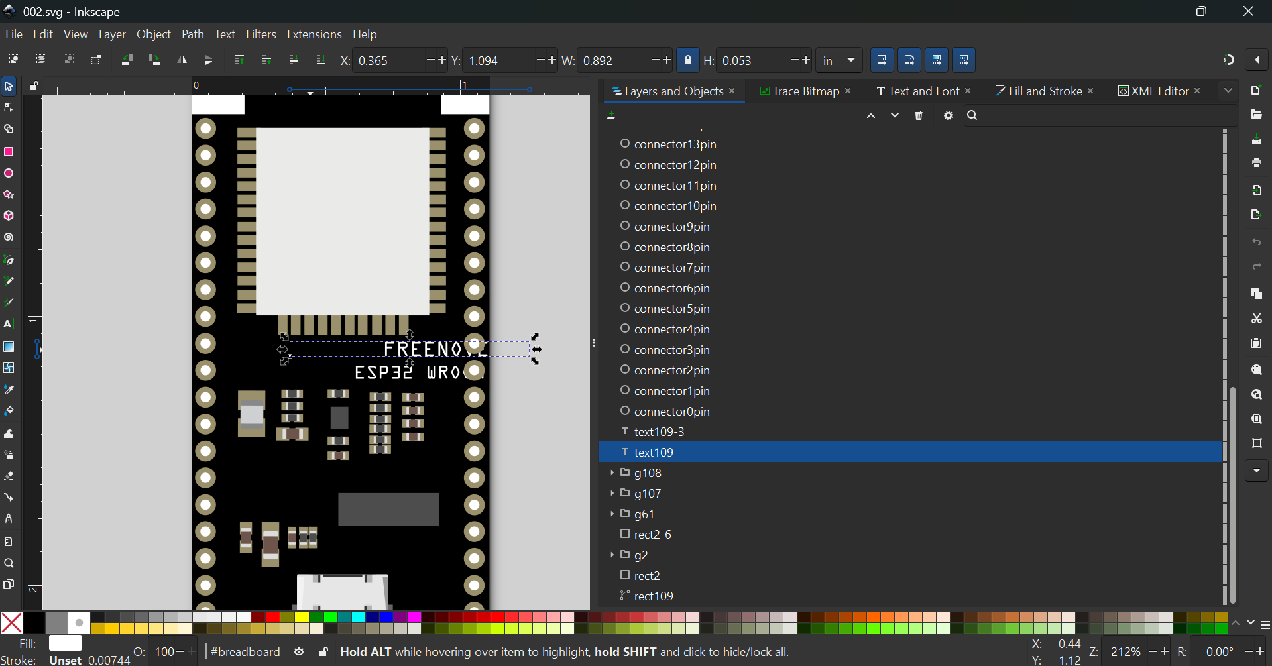Expand the g61 group
The height and width of the screenshot is (666, 1272).
click(612, 514)
